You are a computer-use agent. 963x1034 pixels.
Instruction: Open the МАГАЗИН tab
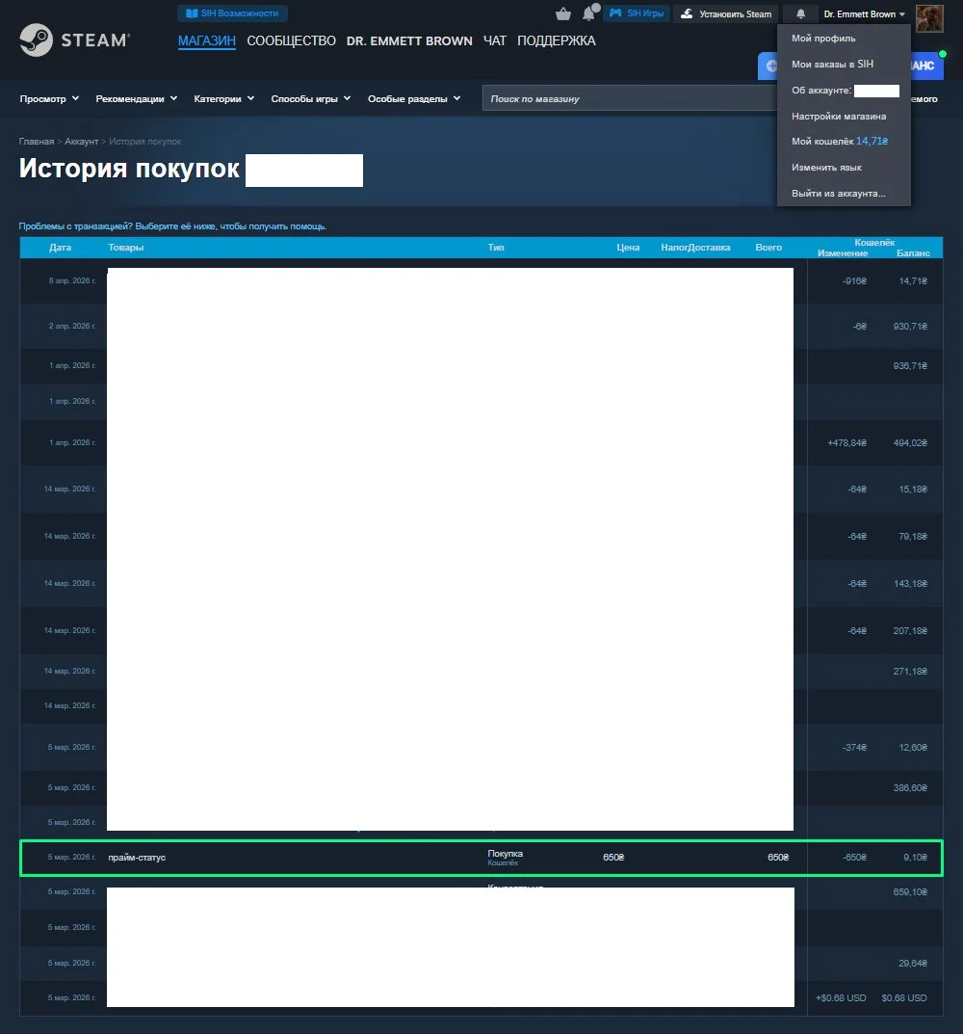click(207, 40)
